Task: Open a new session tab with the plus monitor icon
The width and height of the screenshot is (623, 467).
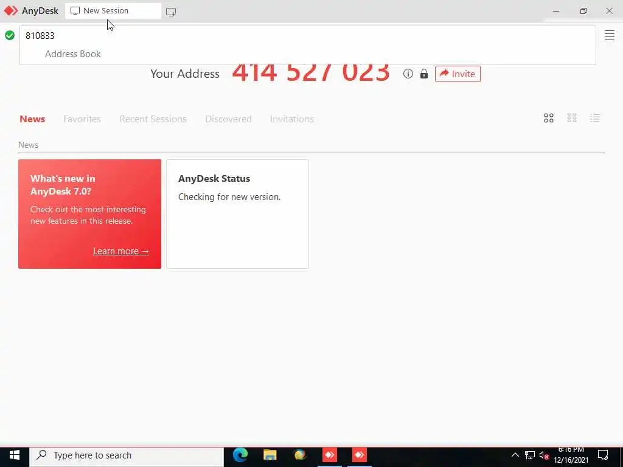Action: (171, 12)
